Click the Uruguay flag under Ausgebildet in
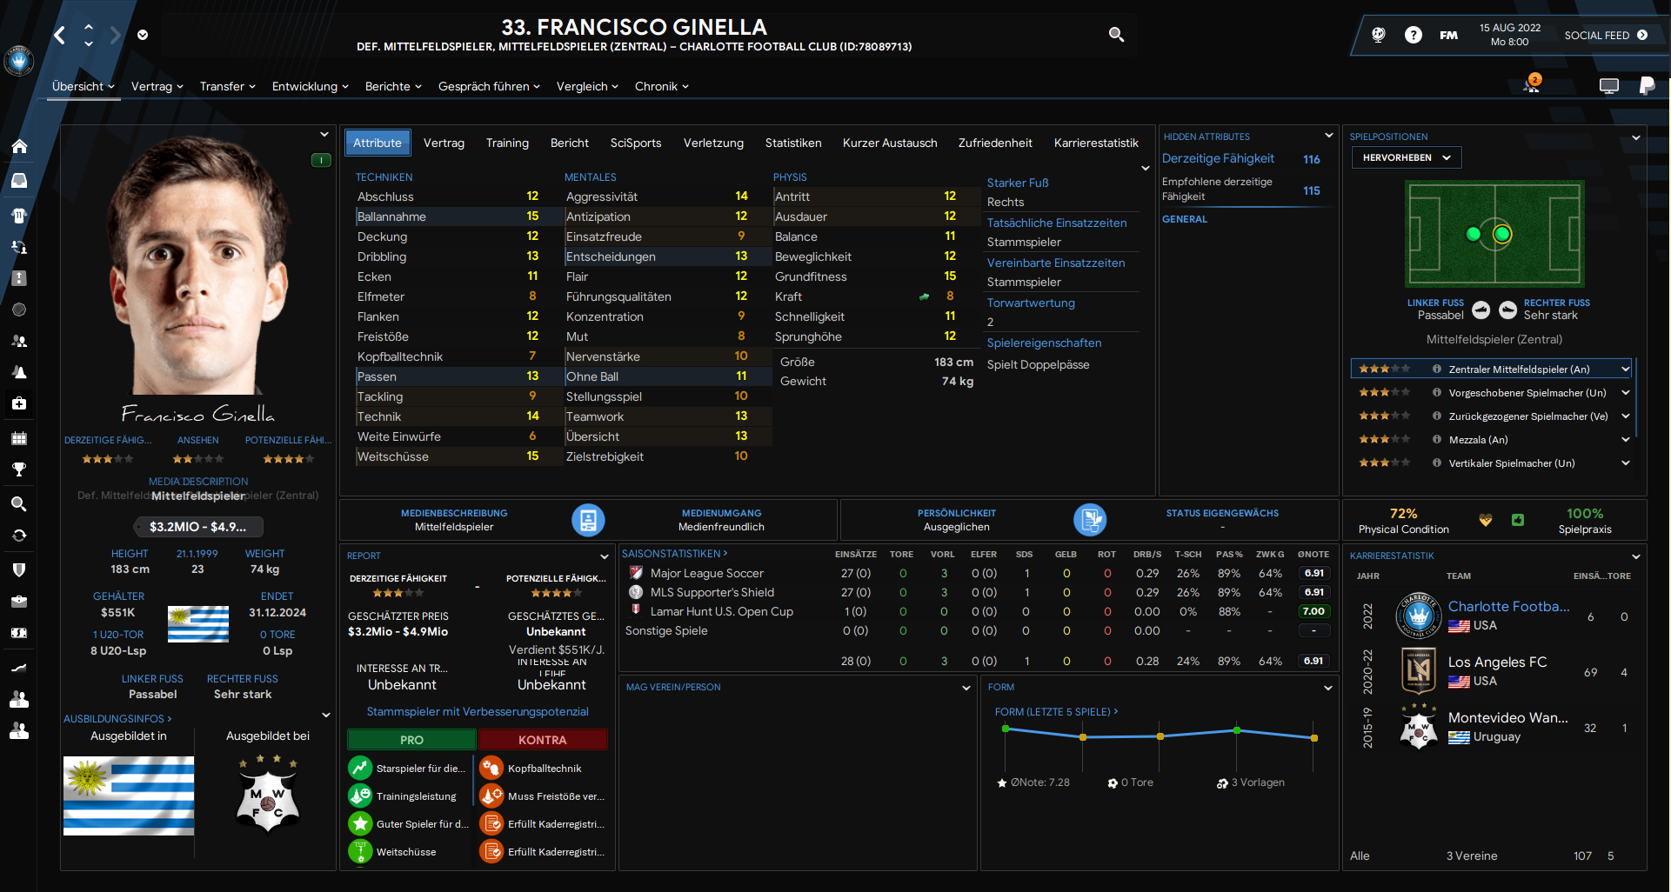Screen dimensions: 1671x892 click(x=129, y=795)
